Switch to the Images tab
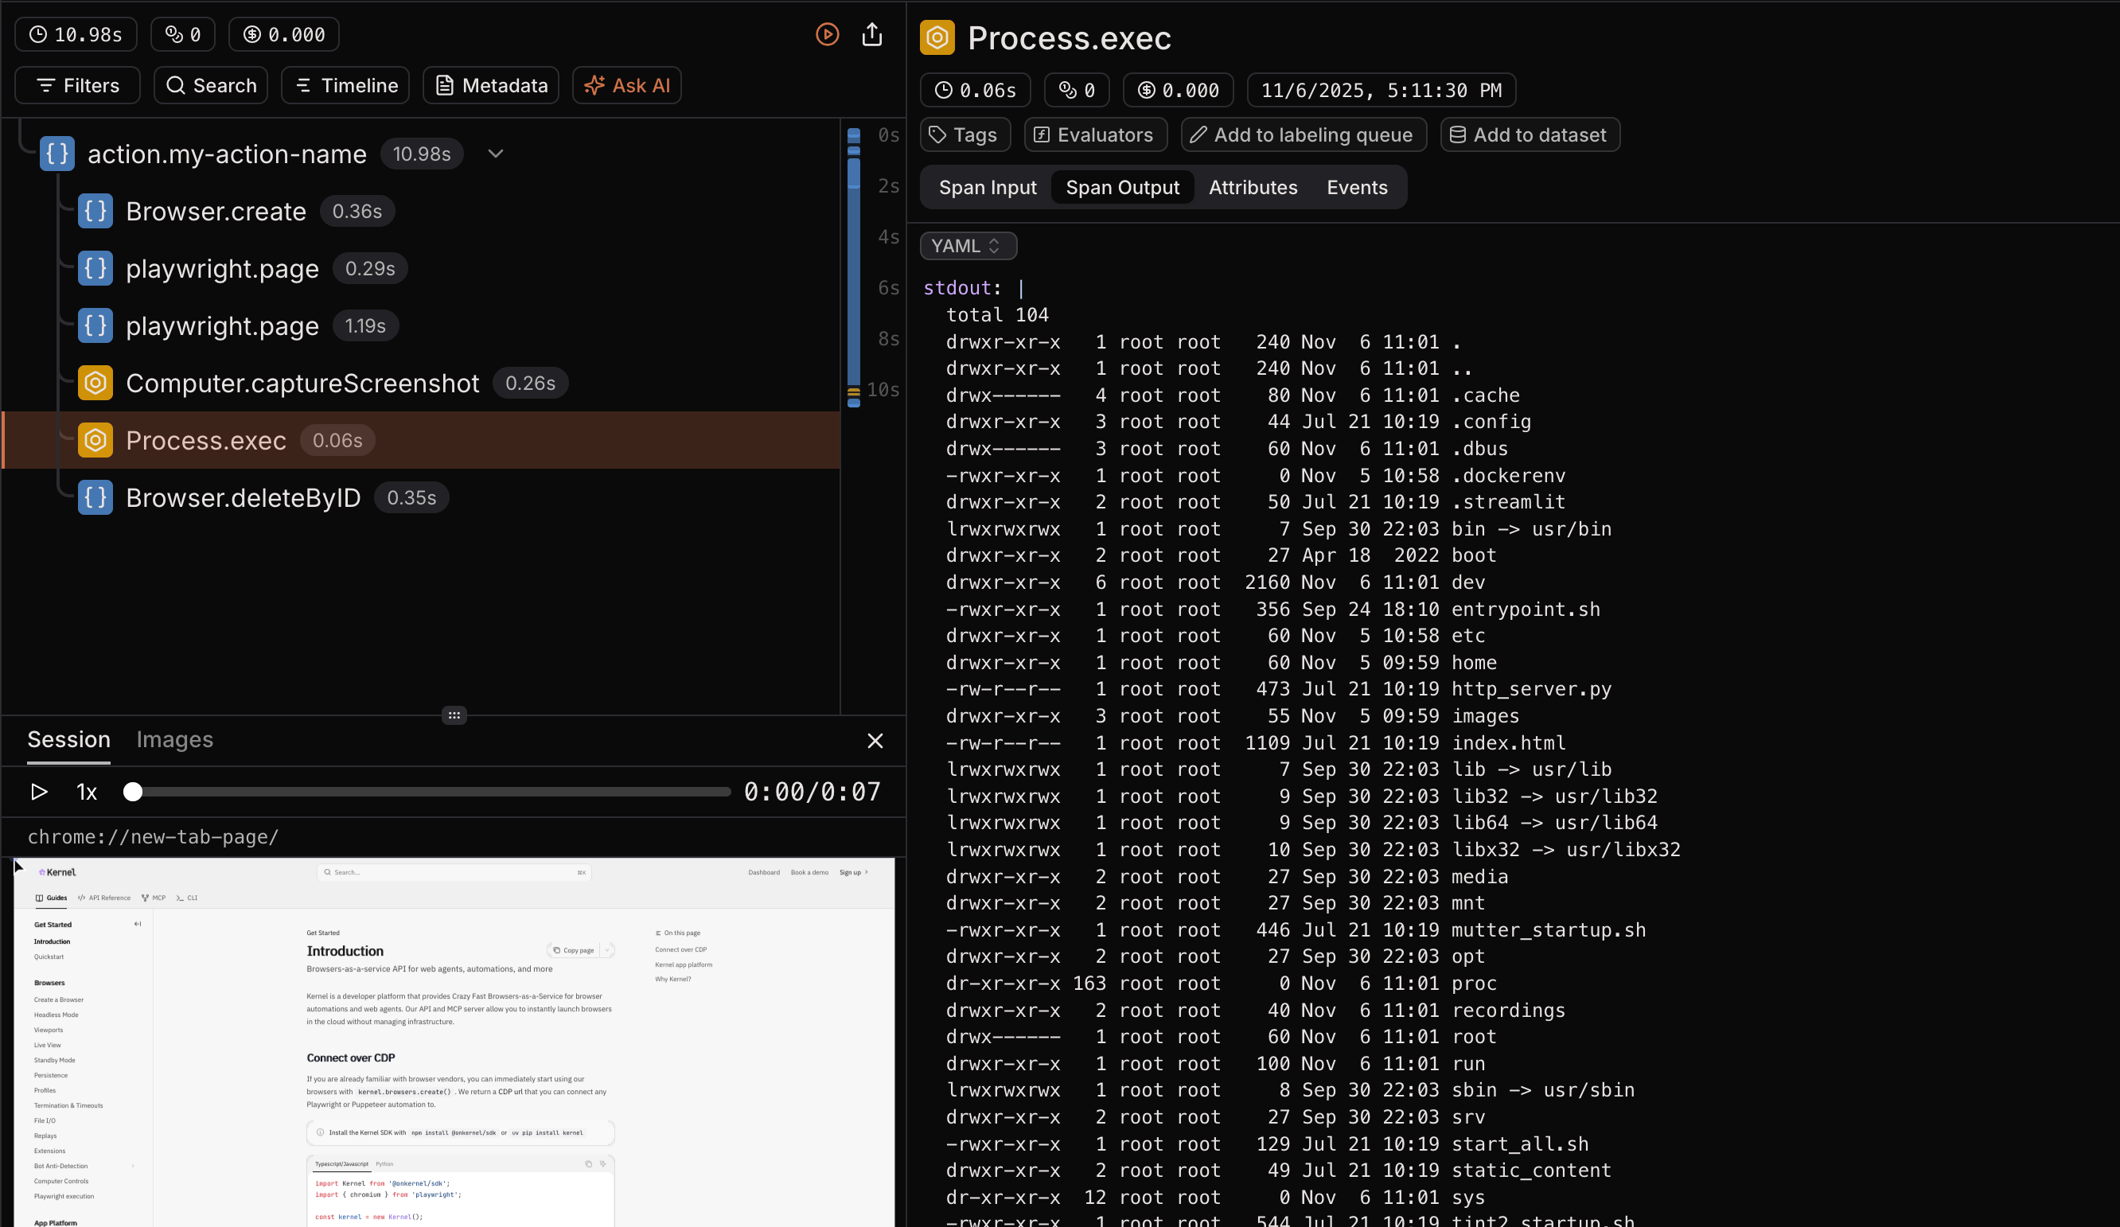 (x=175, y=740)
